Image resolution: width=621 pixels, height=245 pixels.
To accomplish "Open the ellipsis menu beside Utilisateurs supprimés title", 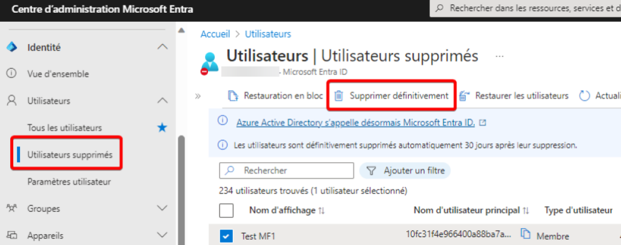I will tap(500, 56).
